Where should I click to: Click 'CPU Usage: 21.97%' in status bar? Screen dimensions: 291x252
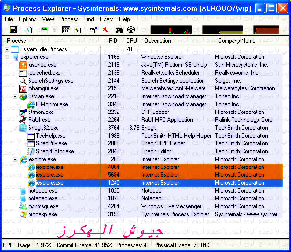[x=27, y=245]
